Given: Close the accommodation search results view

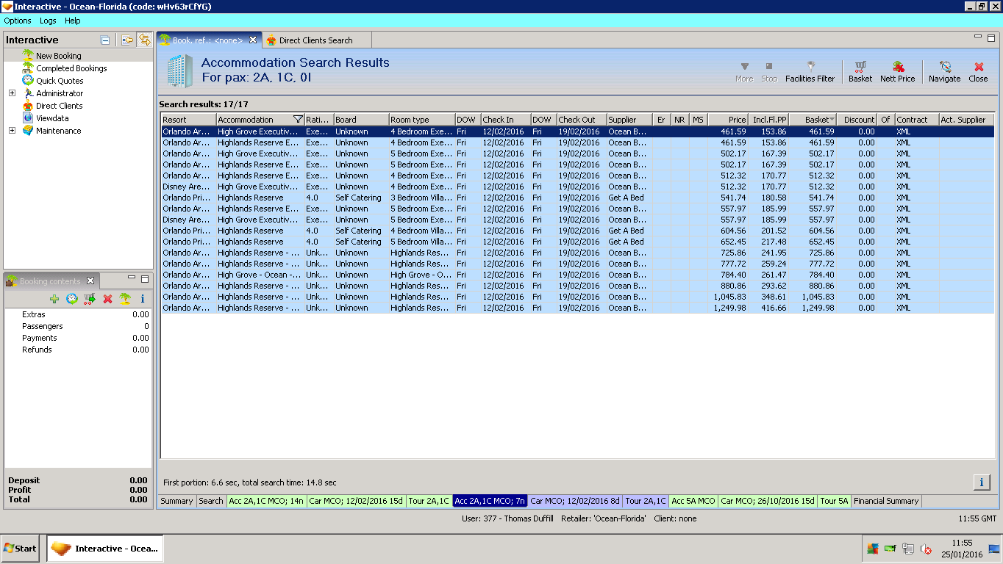Looking at the screenshot, I should (978, 71).
